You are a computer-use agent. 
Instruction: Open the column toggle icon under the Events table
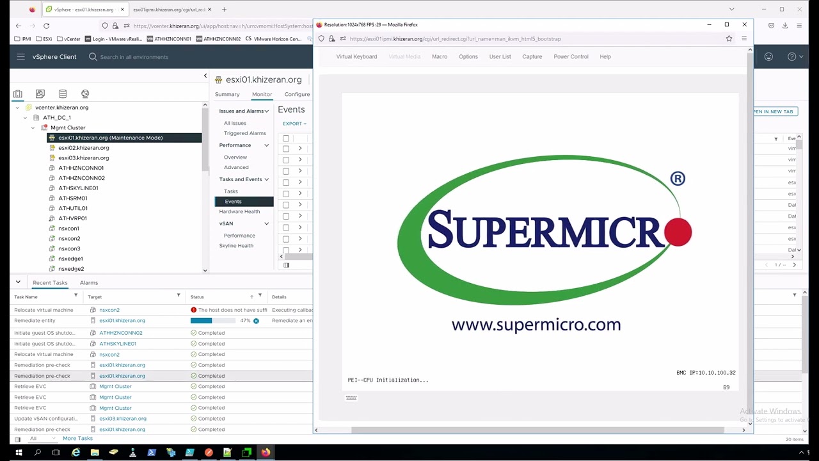coord(286,265)
